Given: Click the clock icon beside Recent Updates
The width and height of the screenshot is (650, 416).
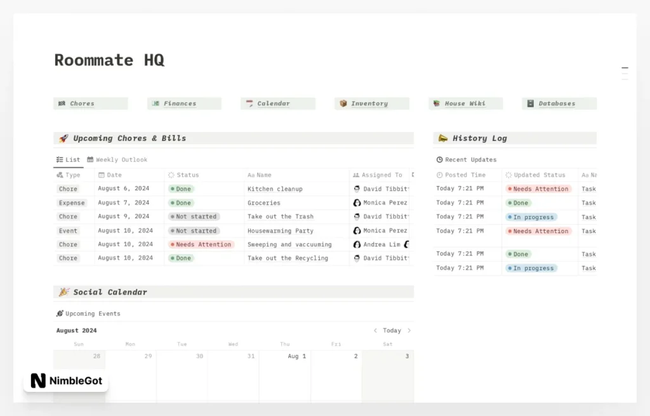Looking at the screenshot, I should [x=439, y=159].
